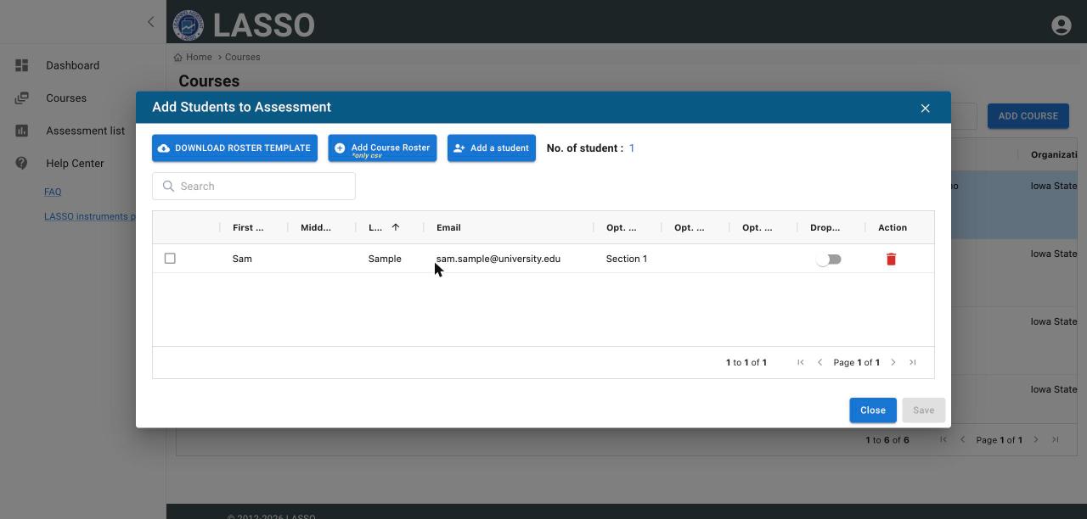The width and height of the screenshot is (1087, 519).
Task: Go to first page in Courses table pagination
Action: [x=943, y=439]
